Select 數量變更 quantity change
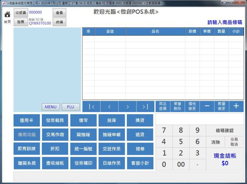Viewport: 247px width, 184px height. point(221,106)
